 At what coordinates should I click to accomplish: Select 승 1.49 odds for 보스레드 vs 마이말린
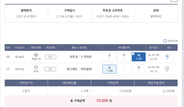[109, 69]
